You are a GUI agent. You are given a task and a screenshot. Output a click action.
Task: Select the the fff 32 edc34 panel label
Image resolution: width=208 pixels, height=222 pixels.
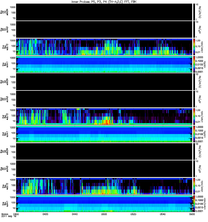(x=4, y=152)
